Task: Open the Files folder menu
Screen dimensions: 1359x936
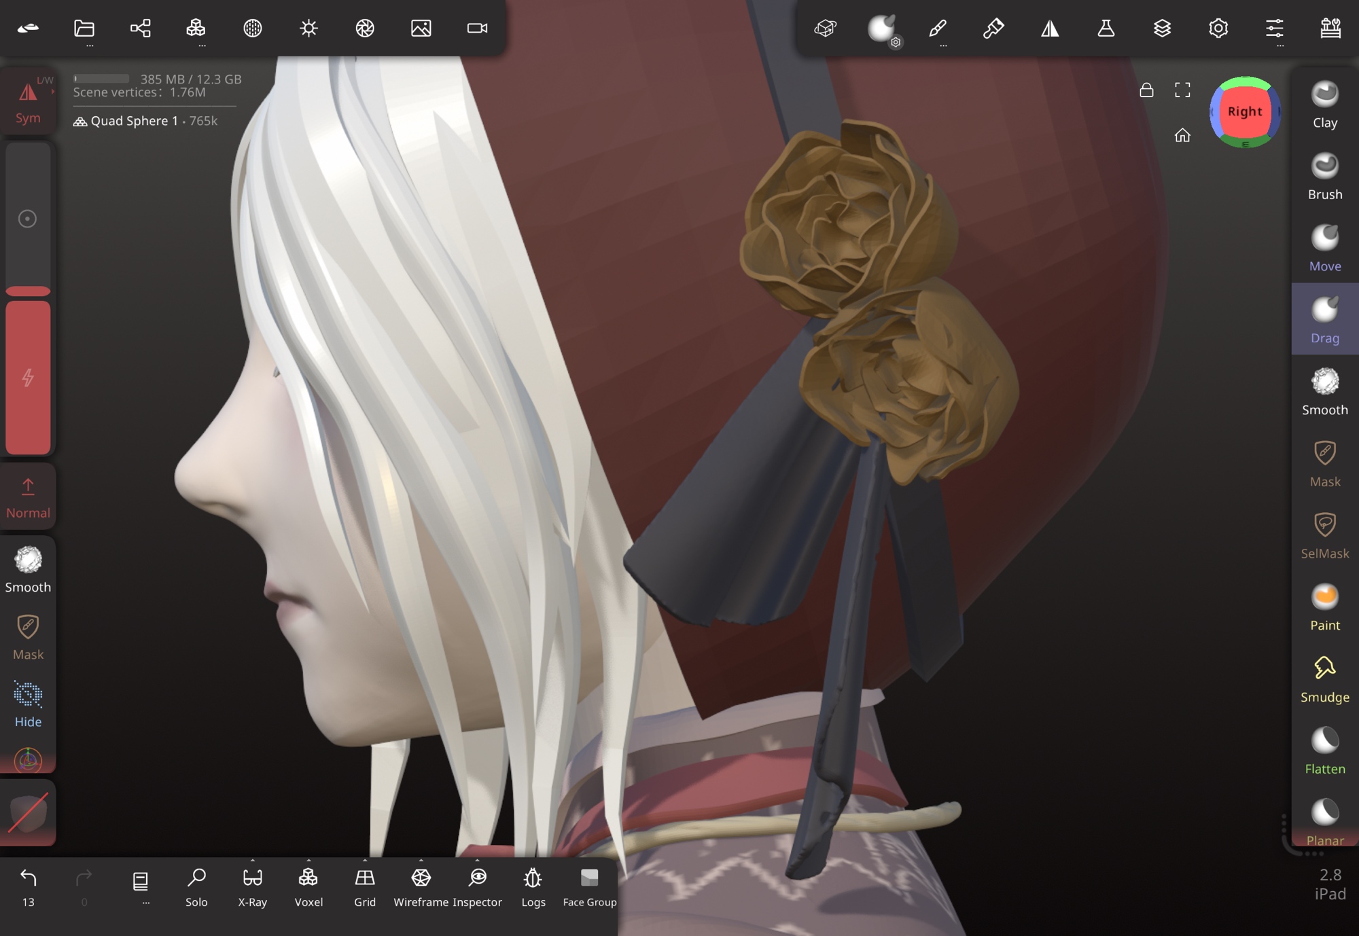Action: coord(84,28)
